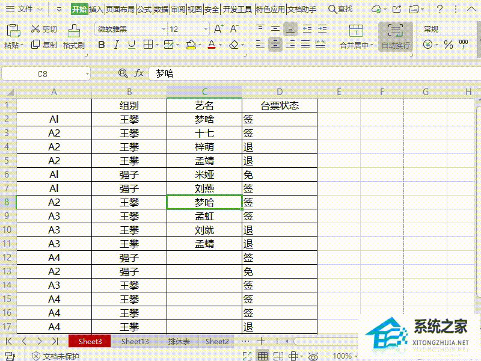
Task: Click the copy (复制) icon
Action: [33, 45]
